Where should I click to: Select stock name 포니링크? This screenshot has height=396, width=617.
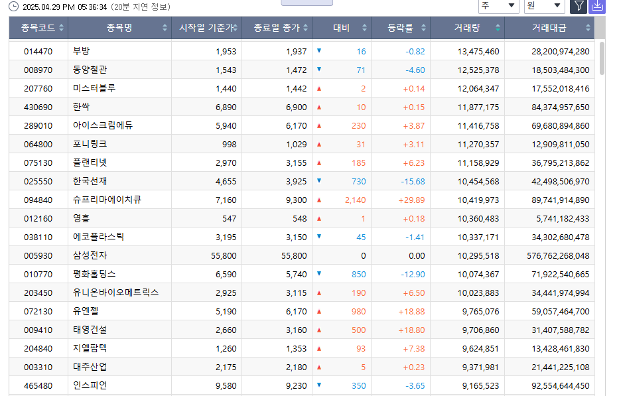click(x=90, y=144)
